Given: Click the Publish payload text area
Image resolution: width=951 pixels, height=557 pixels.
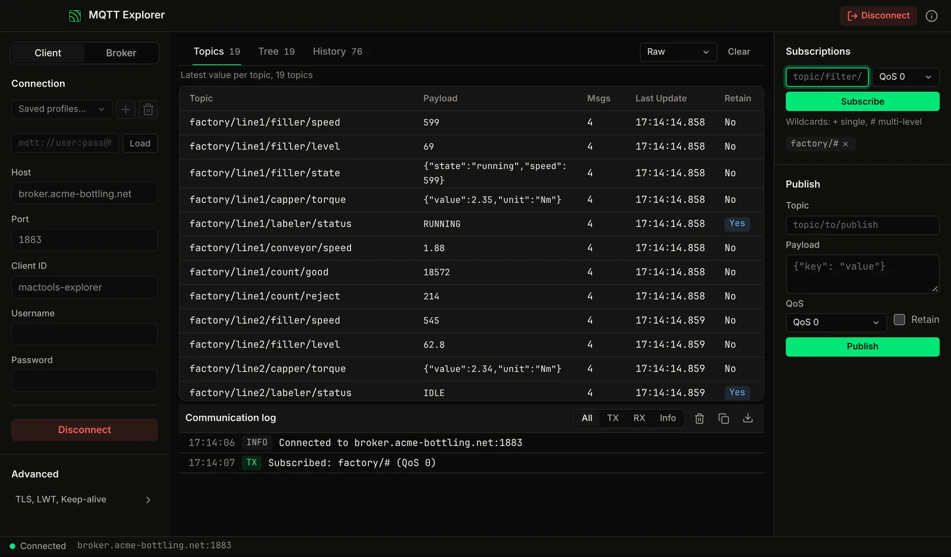Looking at the screenshot, I should [x=862, y=274].
